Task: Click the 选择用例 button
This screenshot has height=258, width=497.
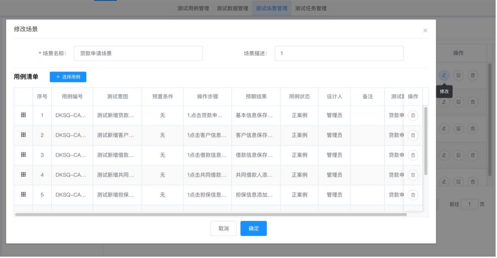Action: tap(68, 77)
